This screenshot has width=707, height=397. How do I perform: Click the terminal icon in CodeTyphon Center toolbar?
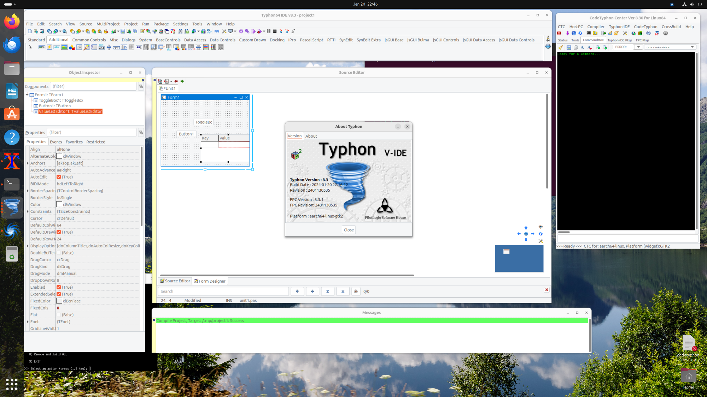[x=589, y=33]
